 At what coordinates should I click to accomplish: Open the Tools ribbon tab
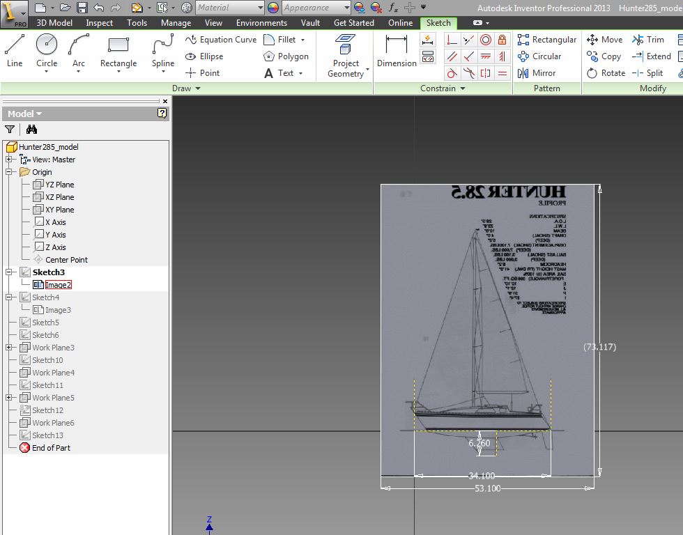[x=137, y=22]
